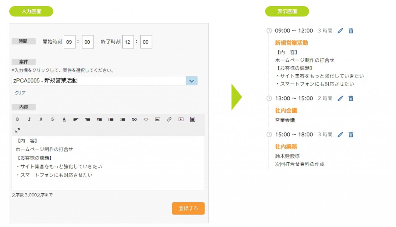Insert an unordered bullet list
The image size is (396, 227).
[111, 119]
